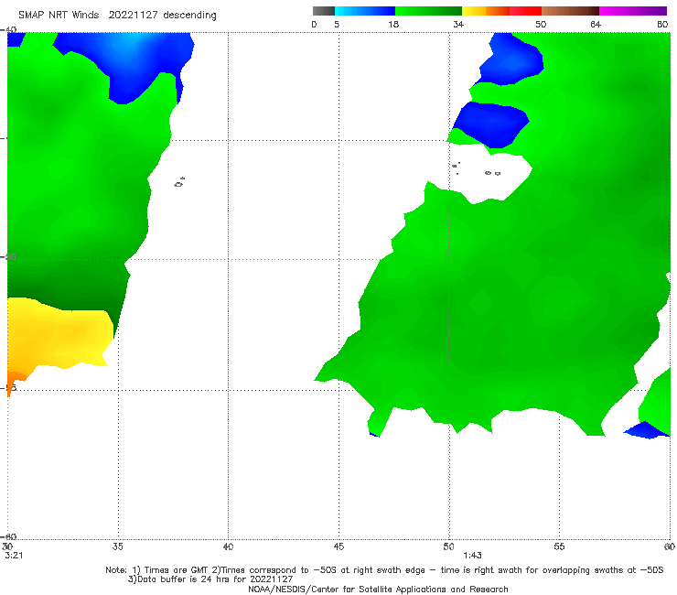Click the longitude axis label '60'

670,546
